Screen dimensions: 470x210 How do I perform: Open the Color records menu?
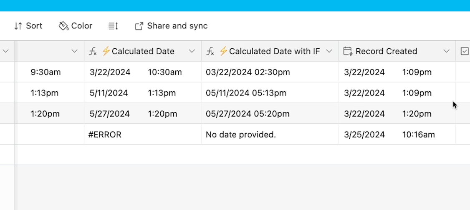coord(75,26)
